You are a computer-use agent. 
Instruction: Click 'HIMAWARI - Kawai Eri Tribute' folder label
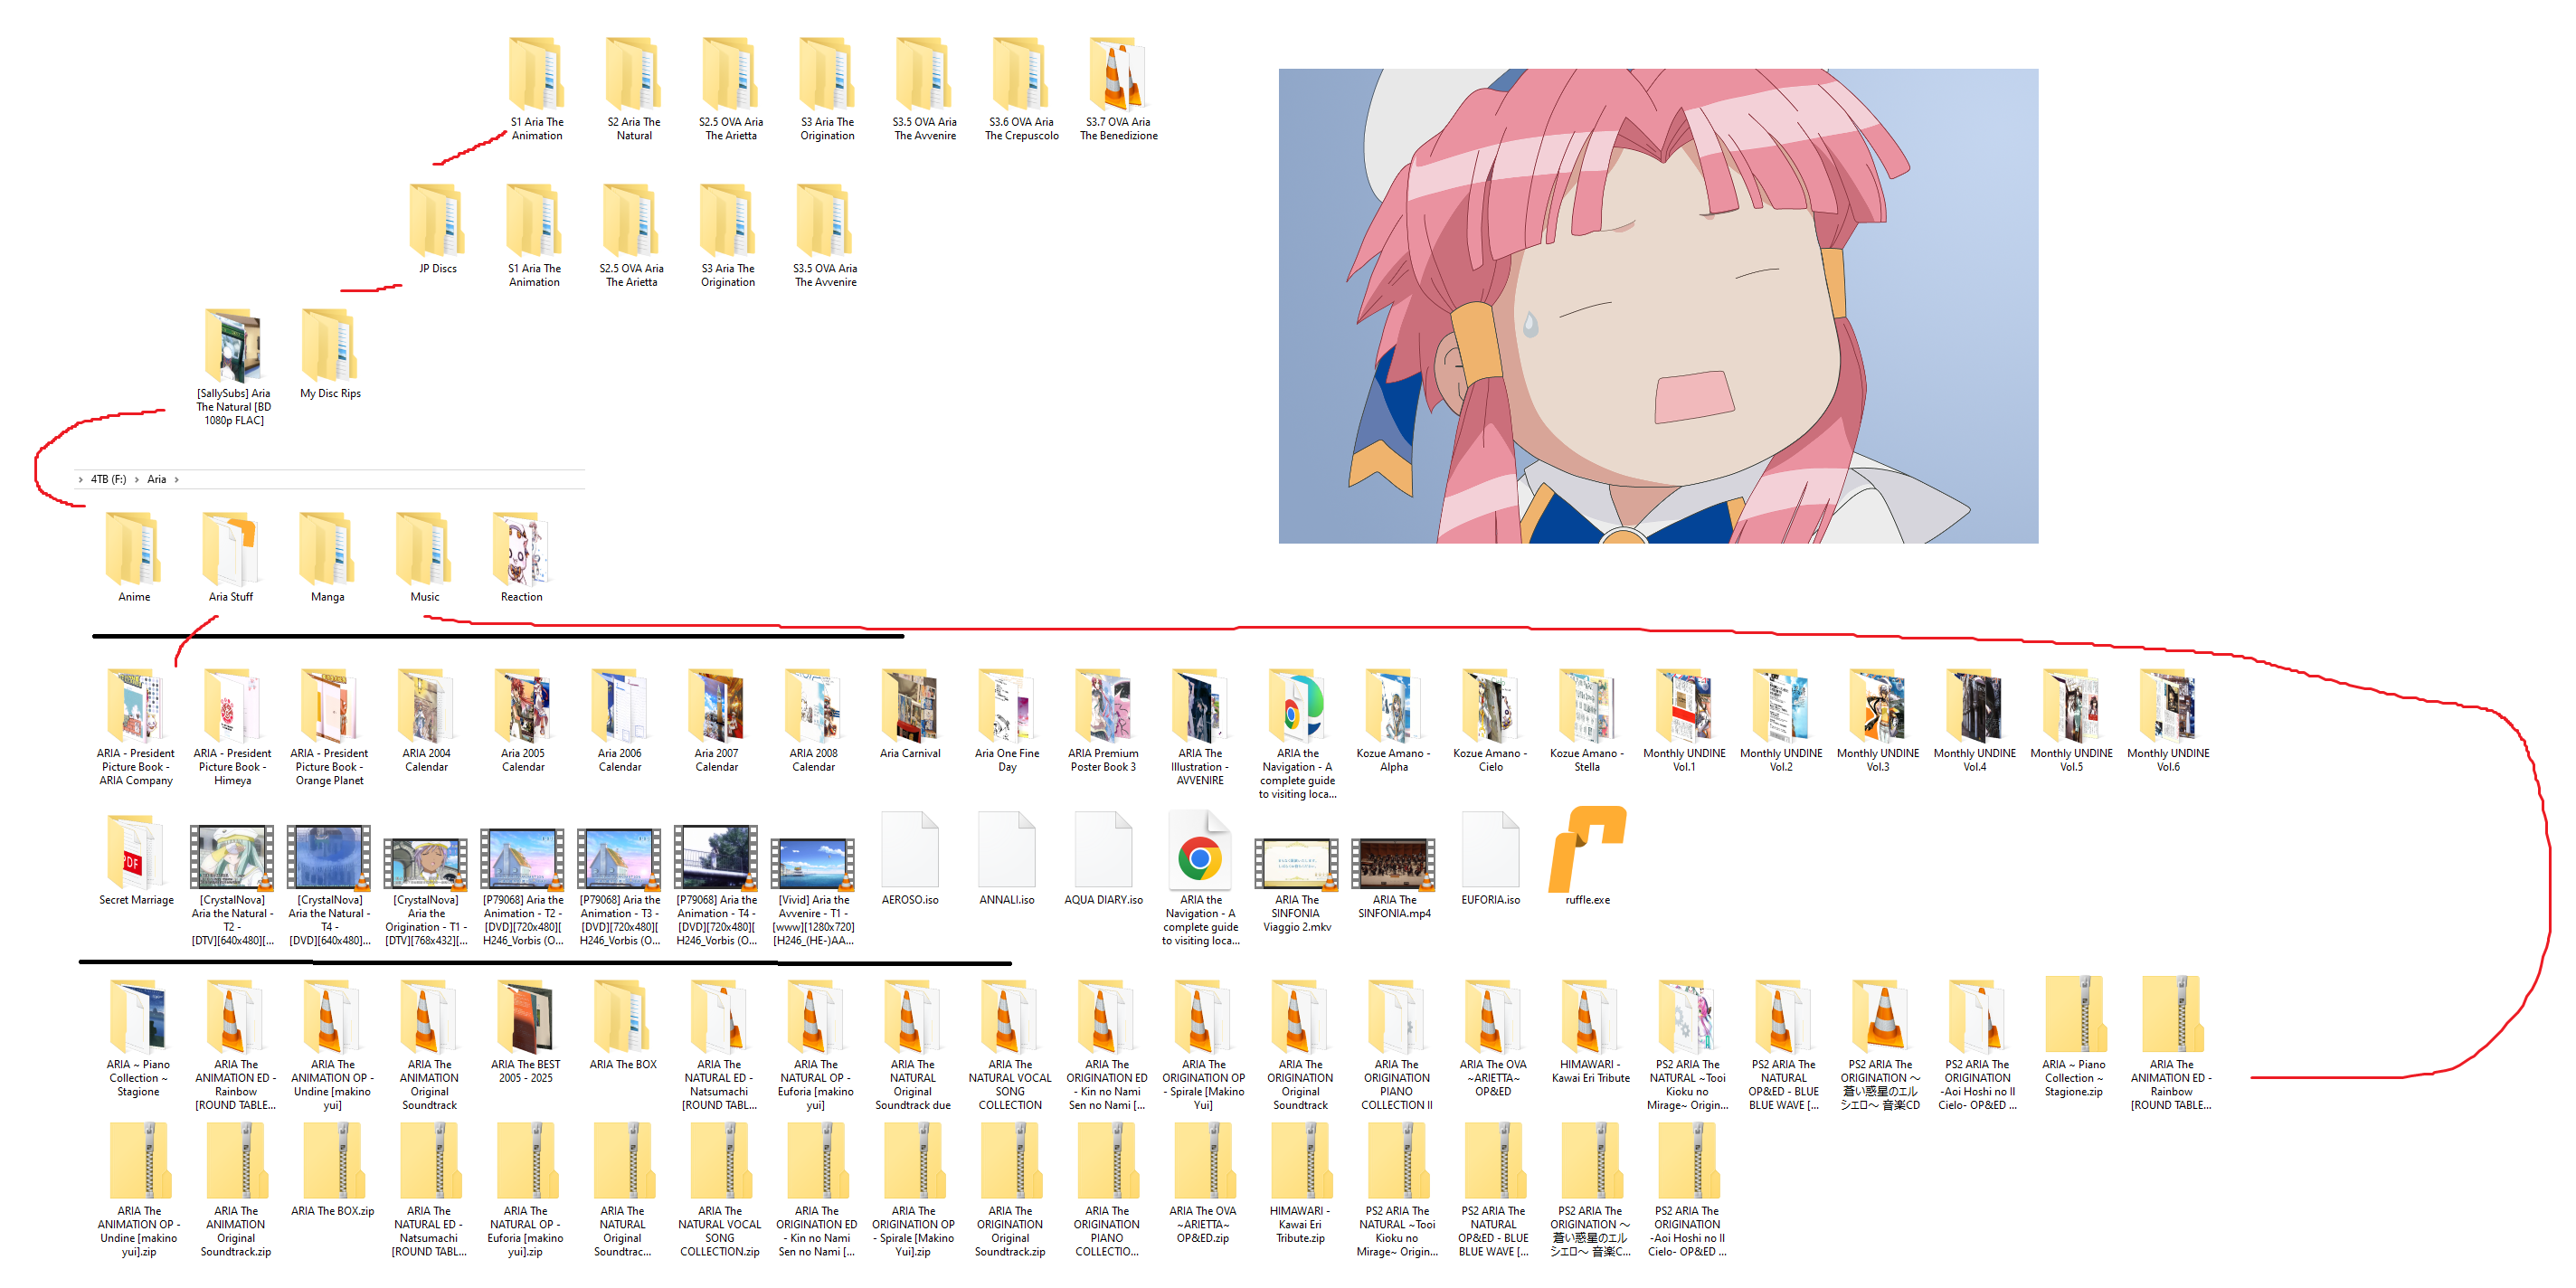pyautogui.click(x=1590, y=1071)
